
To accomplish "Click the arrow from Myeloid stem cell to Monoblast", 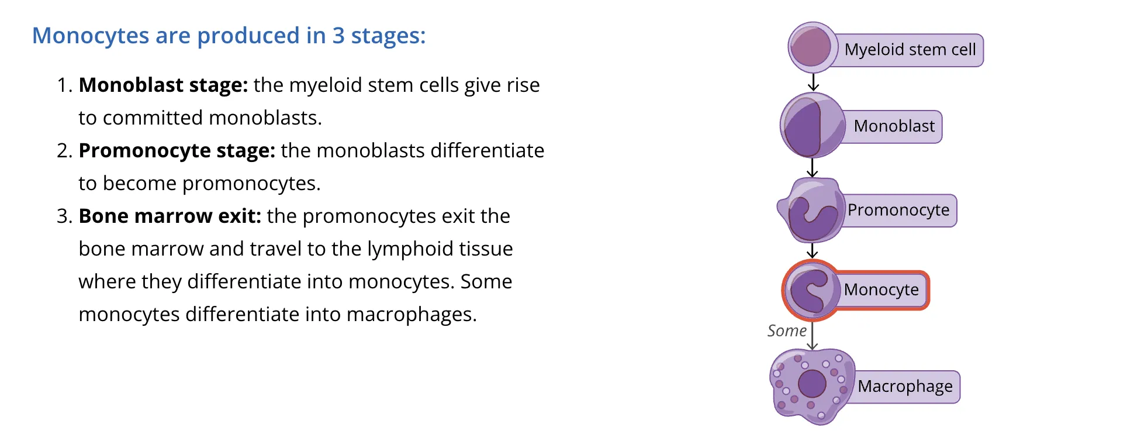I will tap(813, 82).
